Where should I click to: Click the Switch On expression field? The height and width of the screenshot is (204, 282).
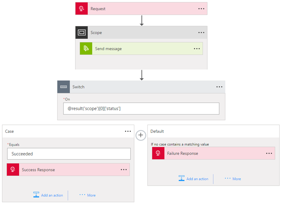(x=141, y=109)
